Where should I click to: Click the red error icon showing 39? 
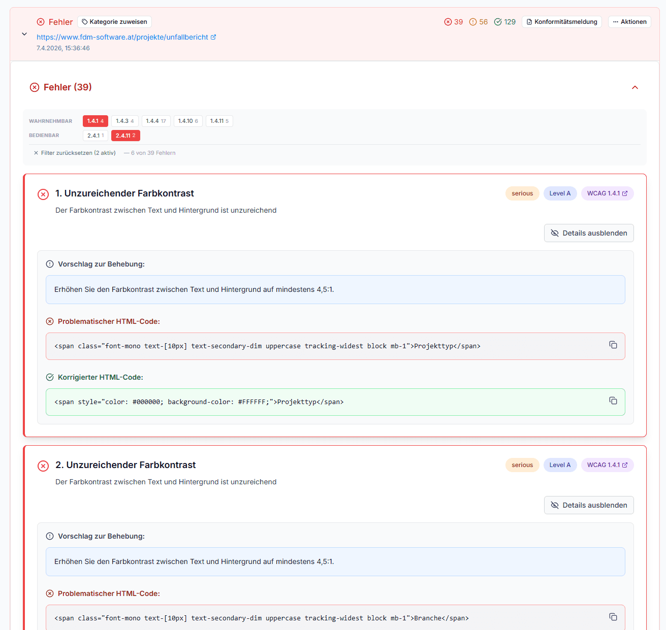(x=448, y=22)
